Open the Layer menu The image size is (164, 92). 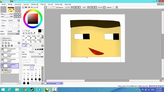(26, 4)
